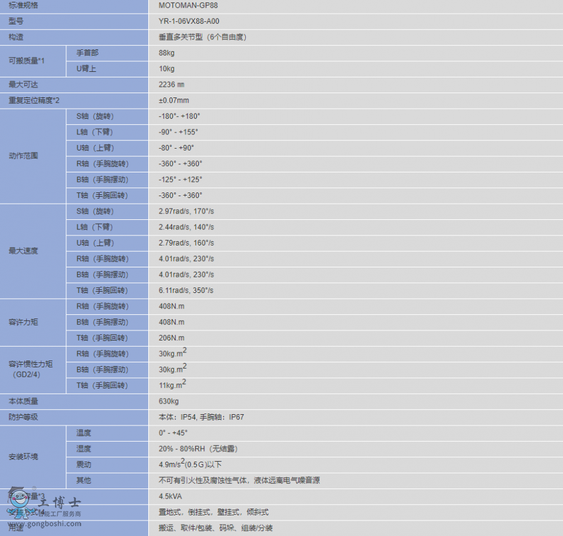
Task: Select the text 垂直多关节型（6个自由度）
Action: [203, 37]
